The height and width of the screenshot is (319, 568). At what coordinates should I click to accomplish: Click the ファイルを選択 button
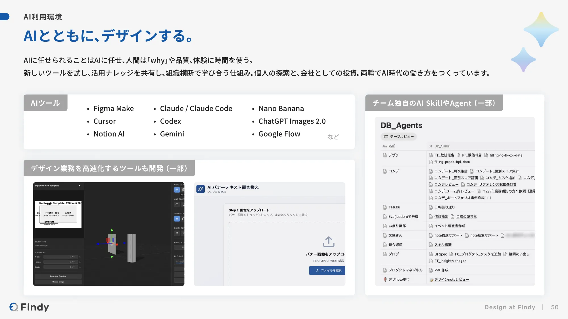pos(327,271)
